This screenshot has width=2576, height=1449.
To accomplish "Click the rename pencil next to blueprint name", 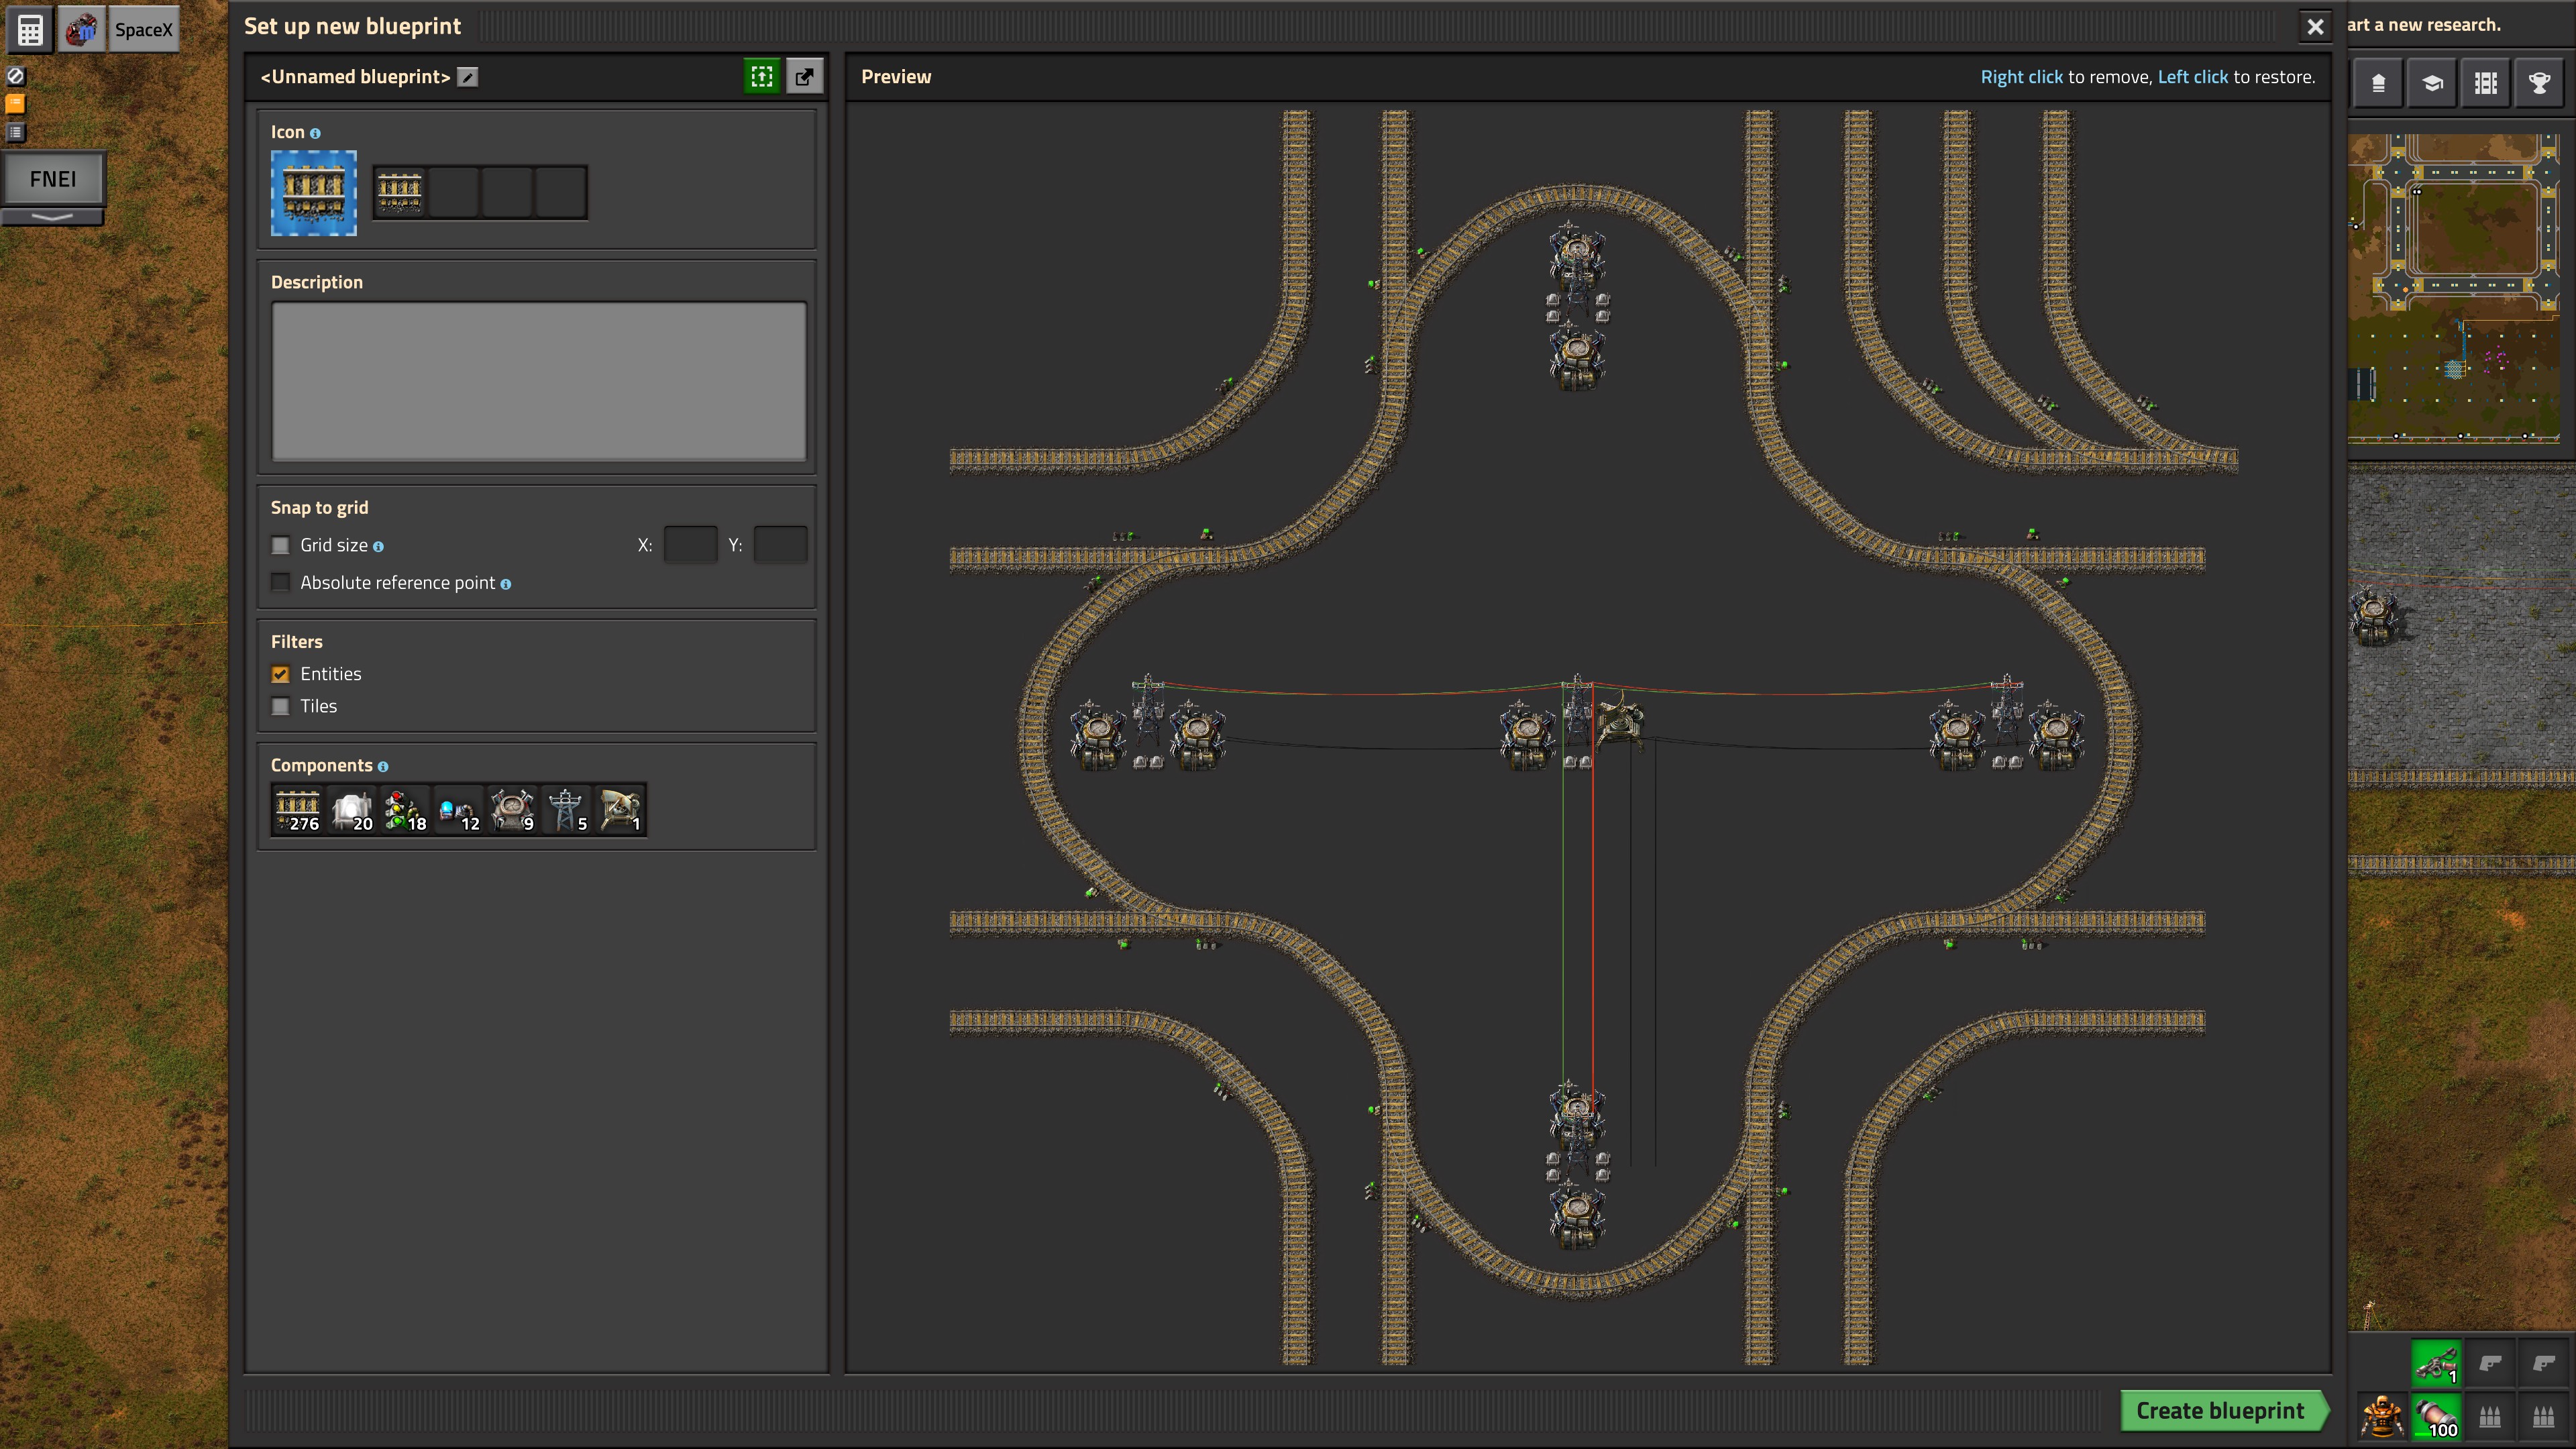I will [467, 77].
